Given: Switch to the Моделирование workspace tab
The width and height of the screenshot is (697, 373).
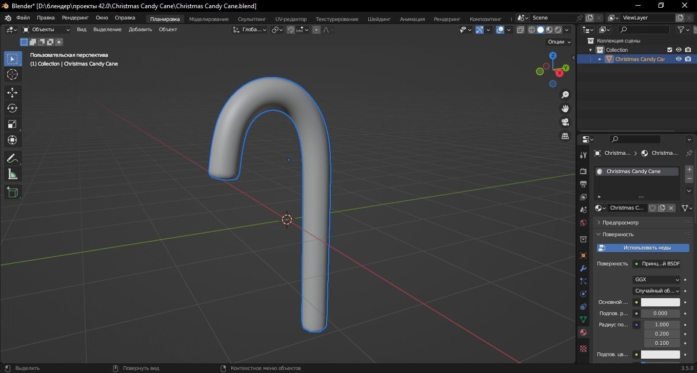Looking at the screenshot, I should click(209, 19).
